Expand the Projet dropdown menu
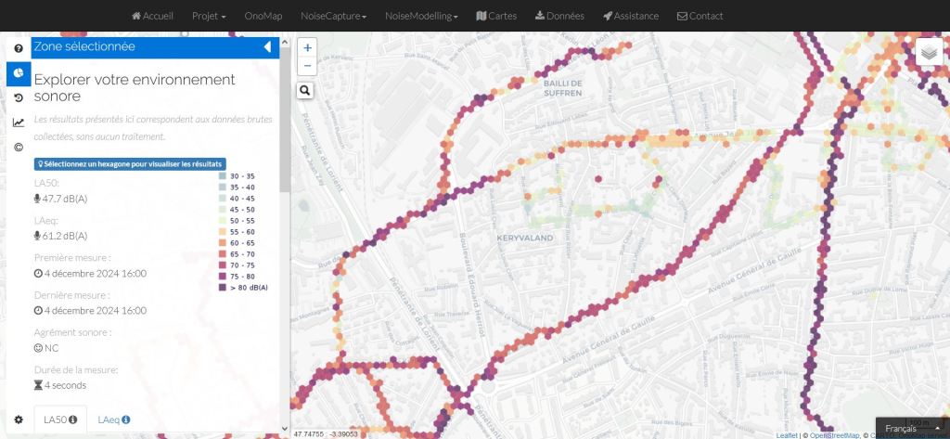This screenshot has height=439, width=950. click(211, 16)
